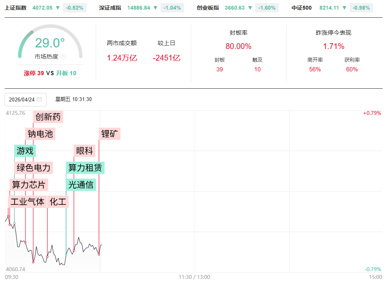Open the 锂矿 sector label
This screenshot has width=388, height=285.
pos(110,134)
